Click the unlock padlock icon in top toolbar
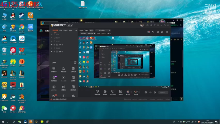This screenshot has width=220, height=124. [x=153, y=32]
